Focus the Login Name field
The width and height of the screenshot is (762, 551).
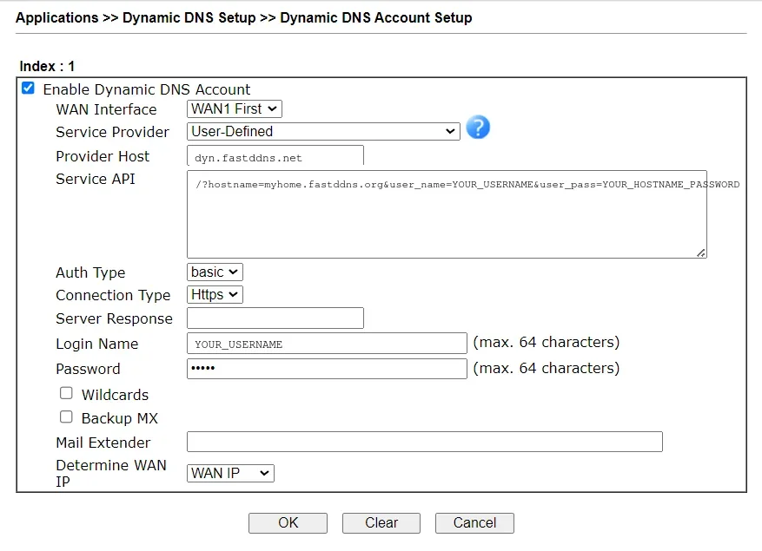click(x=327, y=344)
